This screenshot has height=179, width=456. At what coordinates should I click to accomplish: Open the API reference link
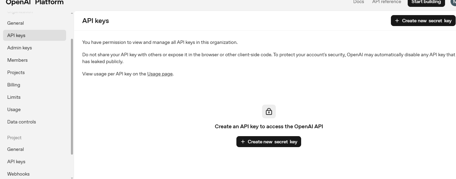pos(386,2)
